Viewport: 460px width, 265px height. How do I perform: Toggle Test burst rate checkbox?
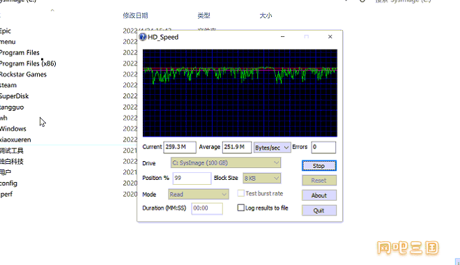click(x=241, y=193)
